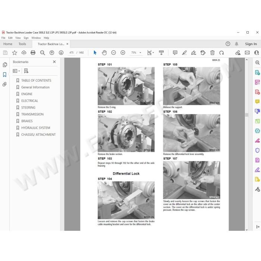The width and height of the screenshot is (261, 261).
Task: Jump to BRAKES bookmark
Action: tap(27, 121)
